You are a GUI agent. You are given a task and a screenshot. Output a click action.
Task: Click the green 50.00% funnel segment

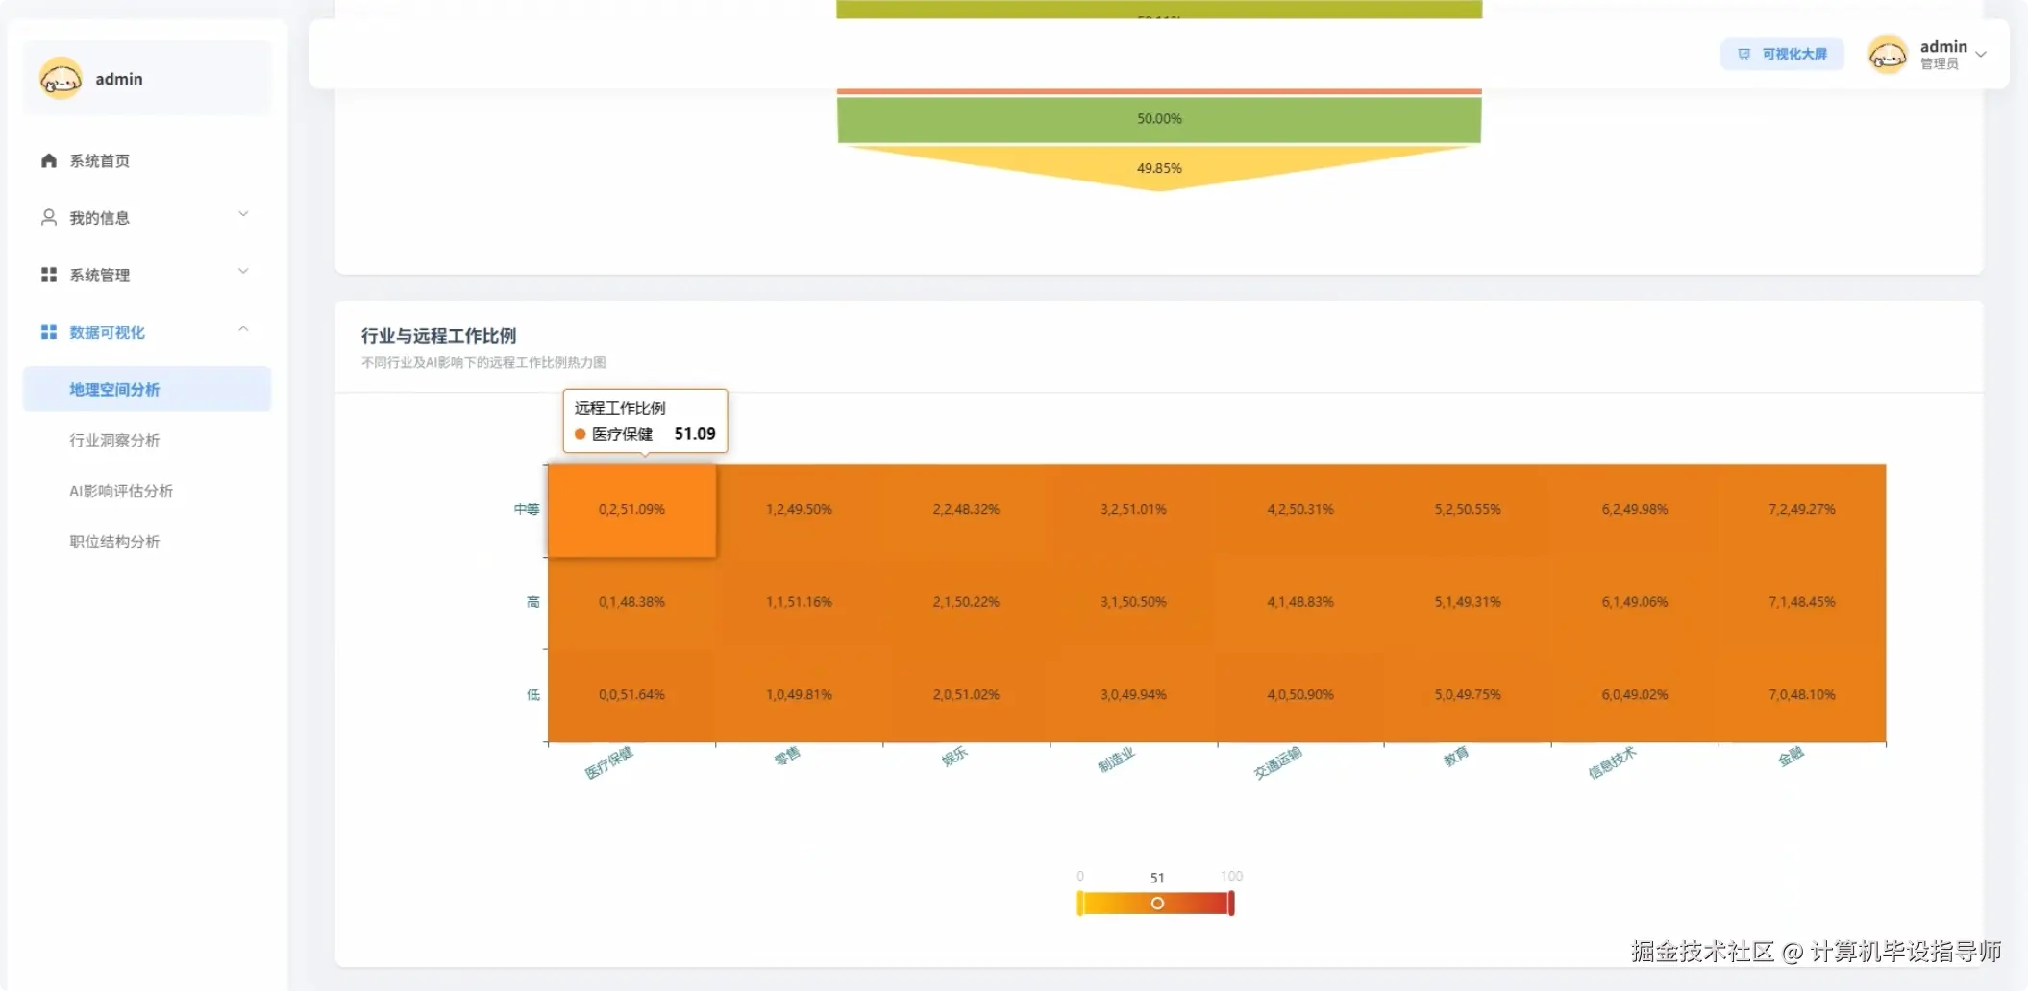tap(1159, 119)
